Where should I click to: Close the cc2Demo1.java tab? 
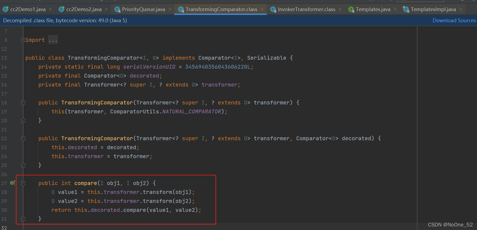[50, 9]
